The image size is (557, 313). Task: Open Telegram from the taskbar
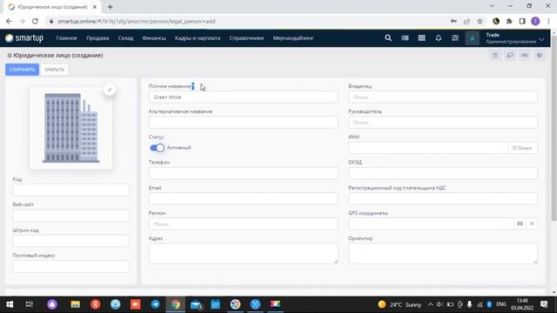pos(155,304)
